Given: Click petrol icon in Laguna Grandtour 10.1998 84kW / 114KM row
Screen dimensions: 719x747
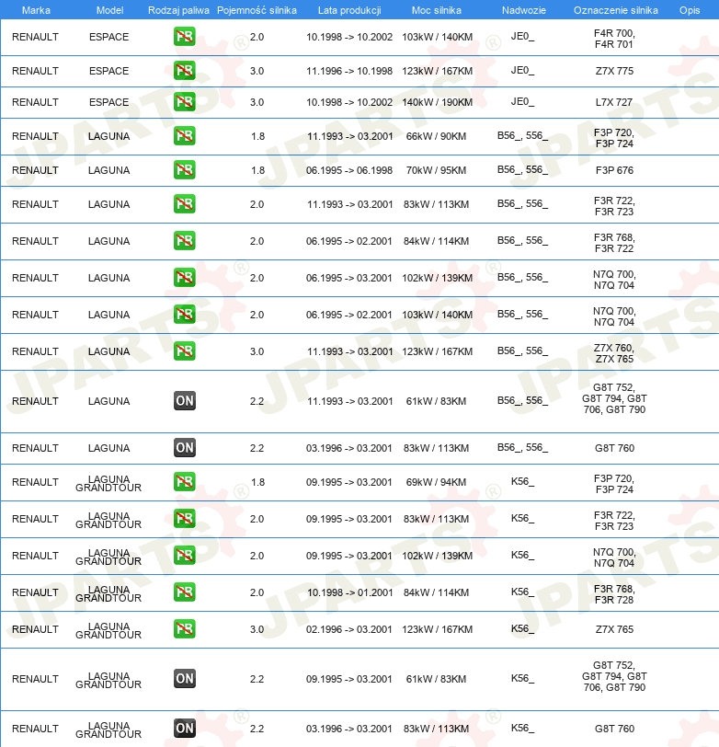Looking at the screenshot, I should click(x=185, y=592).
